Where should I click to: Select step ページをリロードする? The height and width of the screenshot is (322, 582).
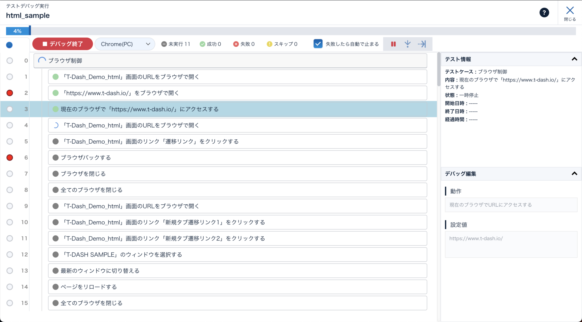click(x=237, y=287)
